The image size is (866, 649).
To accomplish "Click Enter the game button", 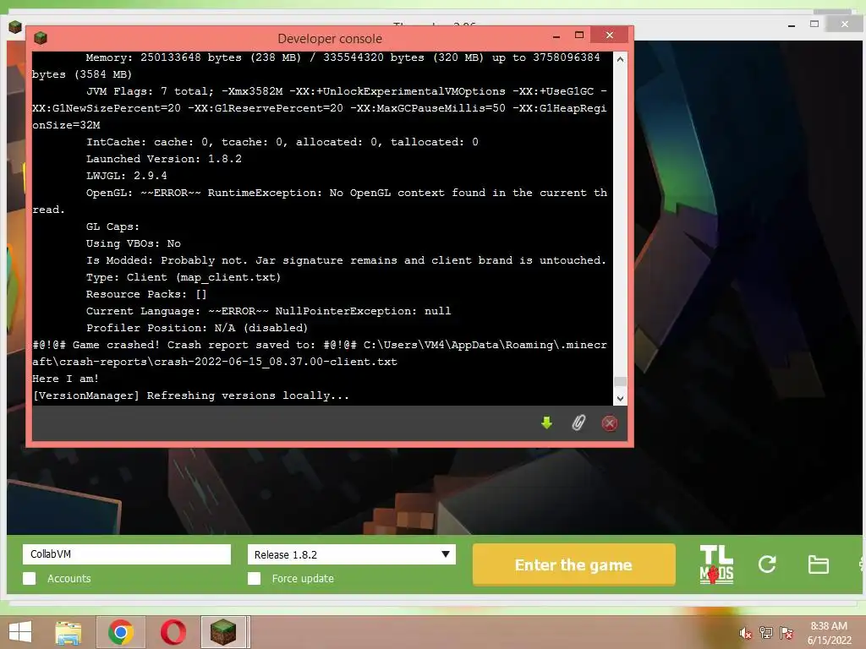I will coord(574,564).
